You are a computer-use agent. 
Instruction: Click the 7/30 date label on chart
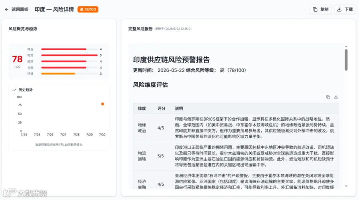coord(102,135)
